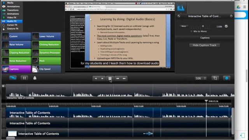249x140 pixels.
Task: Click the blue properties circle button
Action: click(226, 78)
